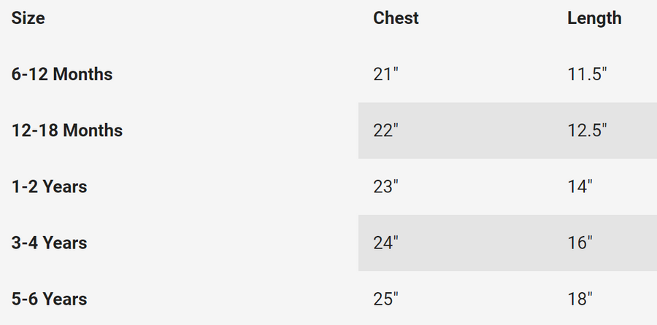Click the 23" chest measurement
This screenshot has height=325, width=657.
pyautogui.click(x=385, y=187)
